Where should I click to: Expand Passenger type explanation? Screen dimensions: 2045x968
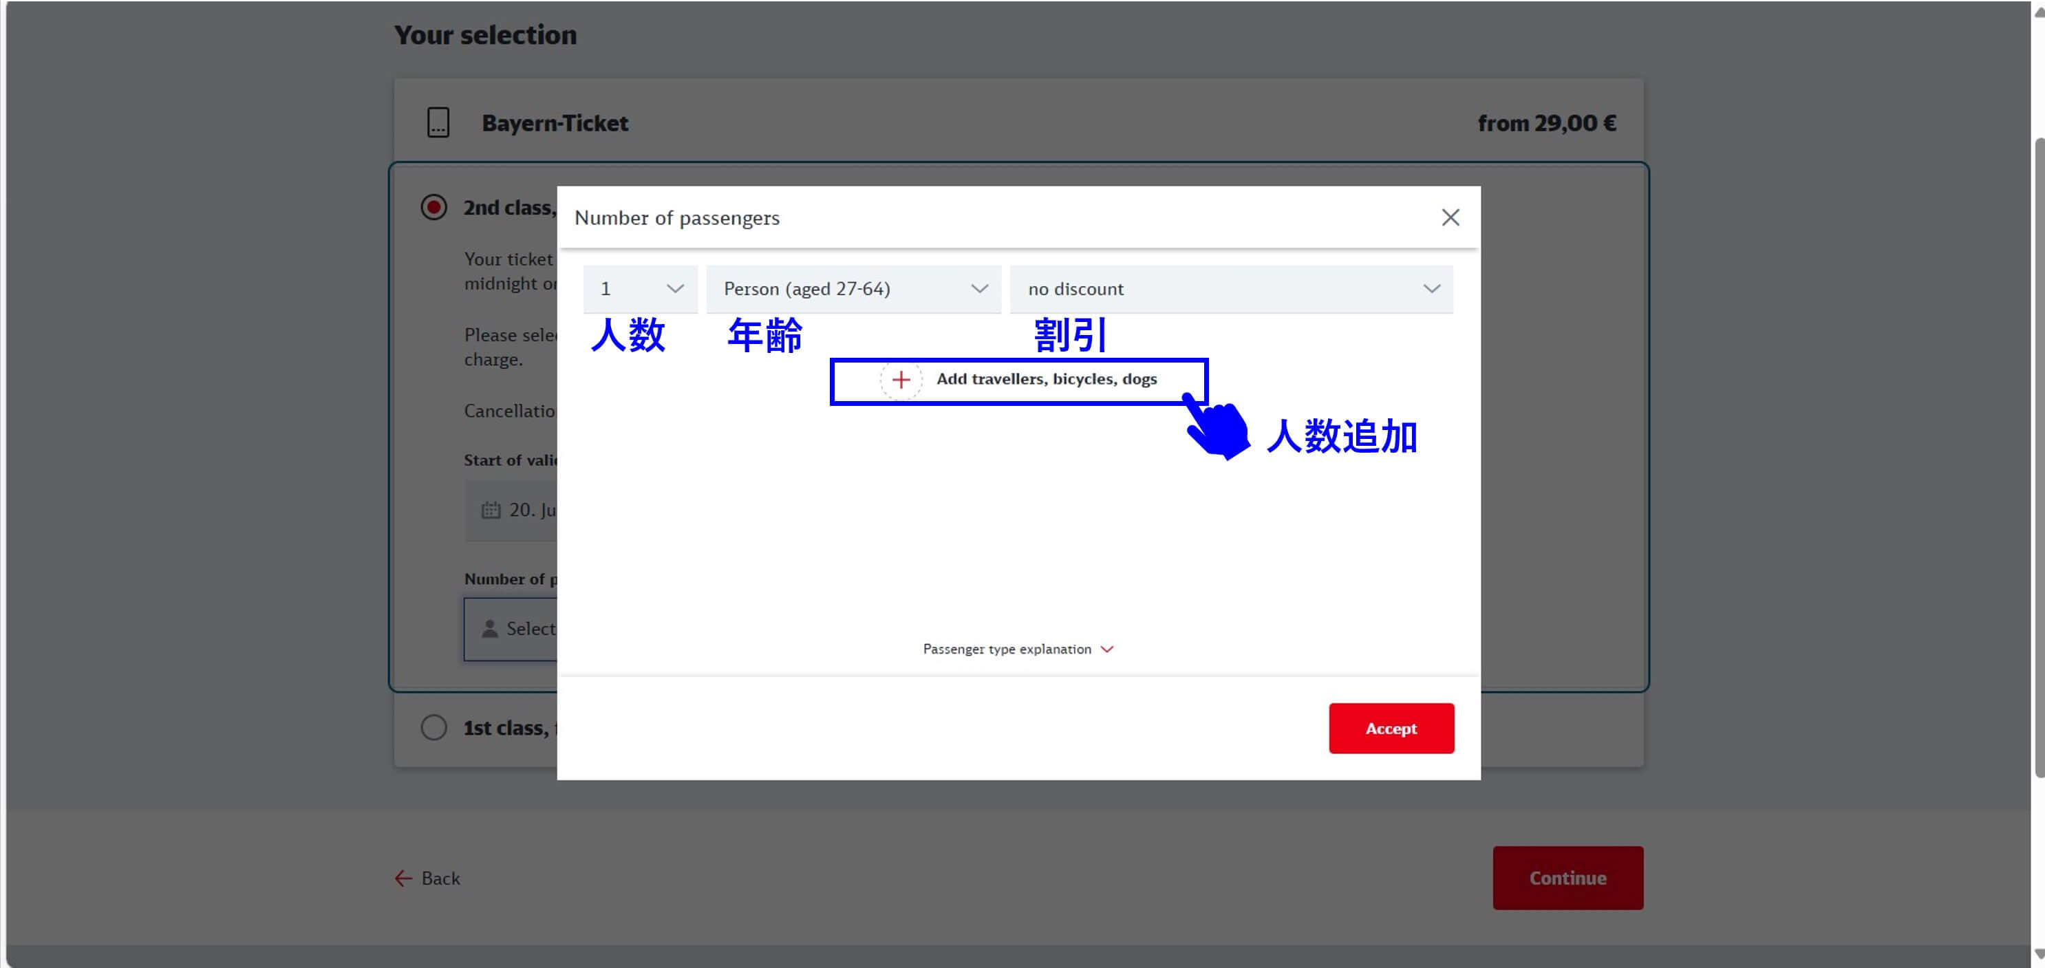coord(1018,649)
